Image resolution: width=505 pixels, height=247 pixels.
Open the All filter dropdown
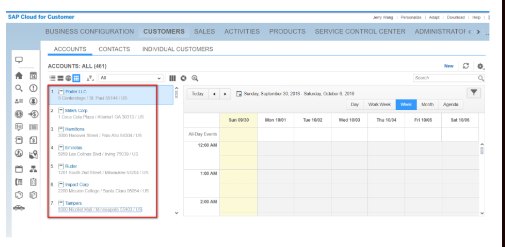tap(130, 78)
